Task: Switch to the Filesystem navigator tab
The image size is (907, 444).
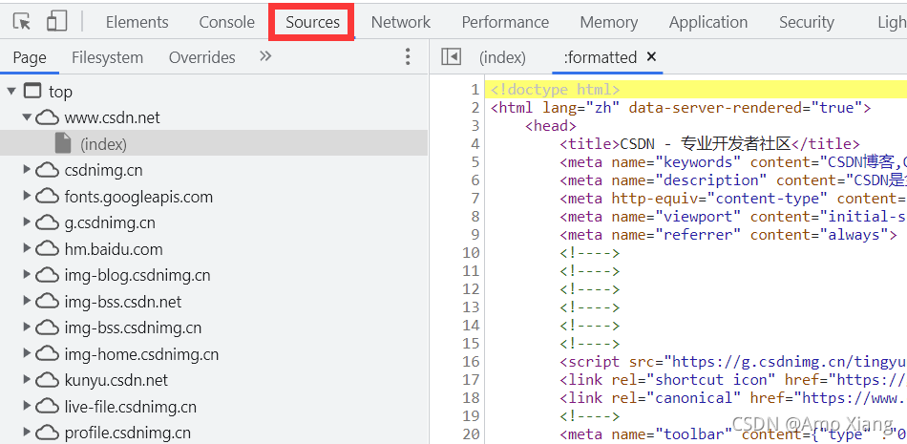Action: click(107, 57)
